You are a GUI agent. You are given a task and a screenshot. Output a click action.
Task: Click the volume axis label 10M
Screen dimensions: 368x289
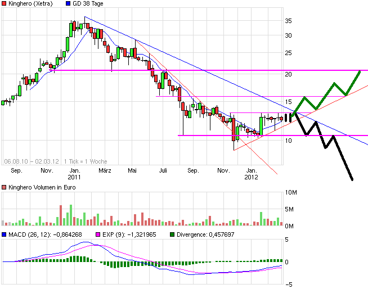tap(291, 192)
